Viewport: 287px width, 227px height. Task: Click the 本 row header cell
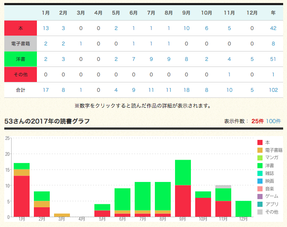pyautogui.click(x=21, y=28)
